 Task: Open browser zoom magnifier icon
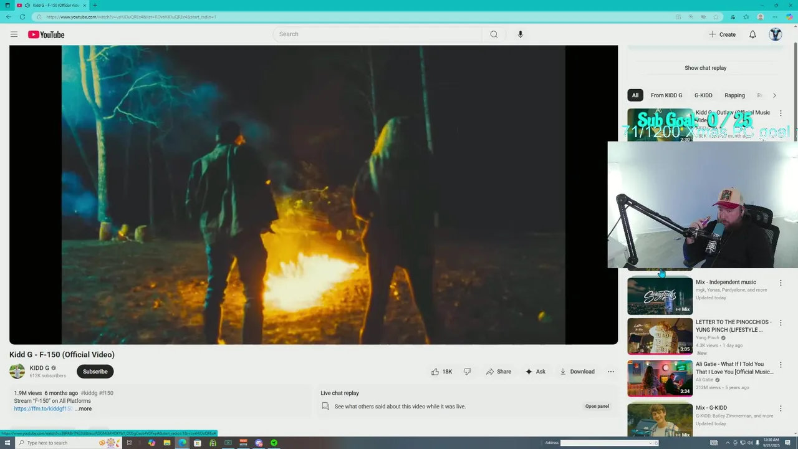point(691,17)
